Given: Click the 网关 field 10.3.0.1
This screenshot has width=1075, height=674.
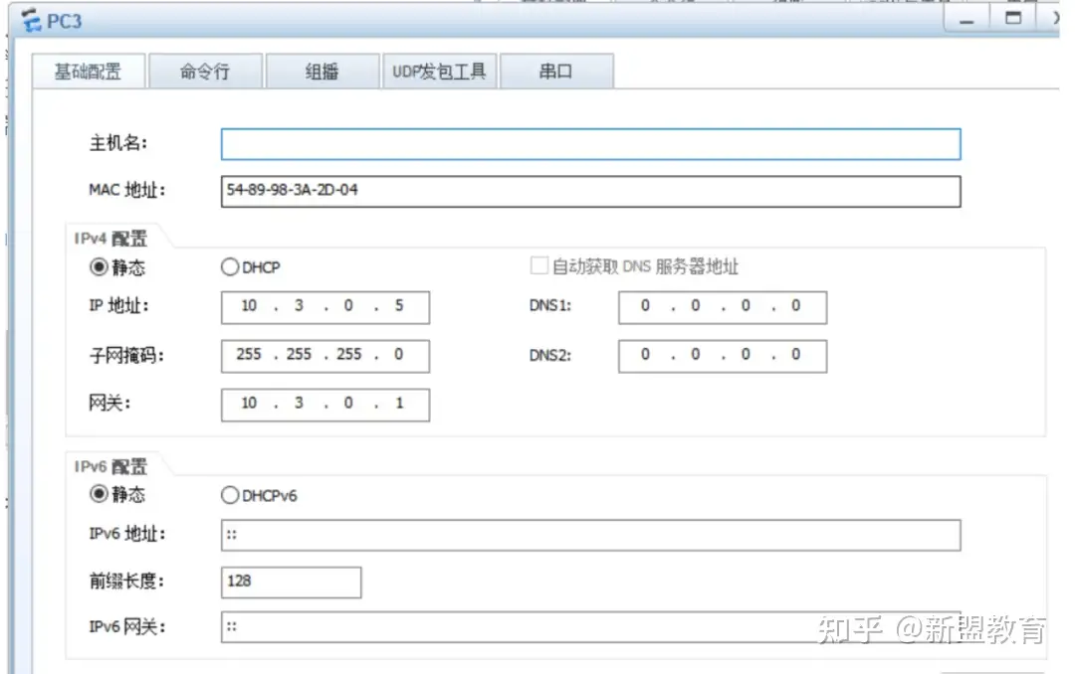Looking at the screenshot, I should [x=324, y=404].
